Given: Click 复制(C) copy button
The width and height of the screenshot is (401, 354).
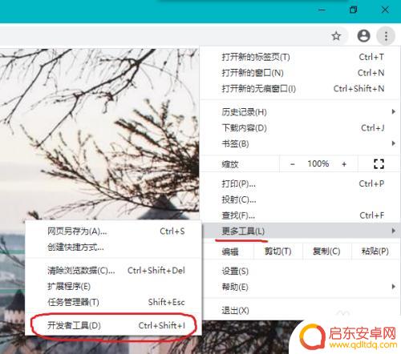Looking at the screenshot, I should click(326, 251).
